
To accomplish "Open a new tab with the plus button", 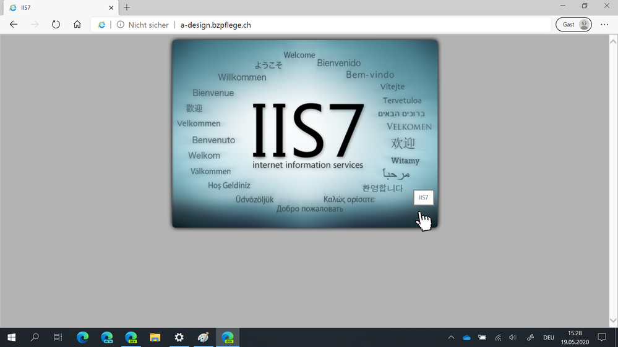I will pos(127,7).
